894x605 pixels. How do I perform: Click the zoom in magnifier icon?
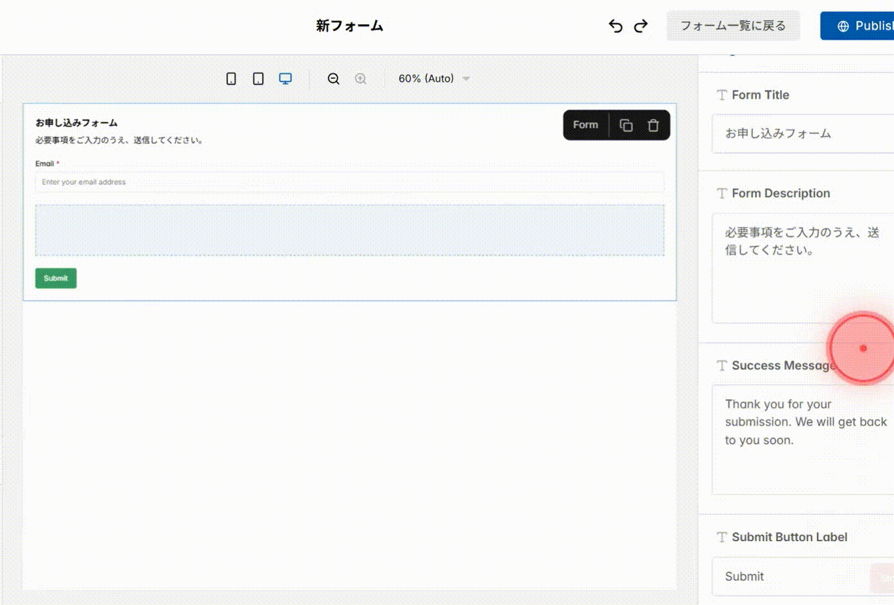click(361, 78)
